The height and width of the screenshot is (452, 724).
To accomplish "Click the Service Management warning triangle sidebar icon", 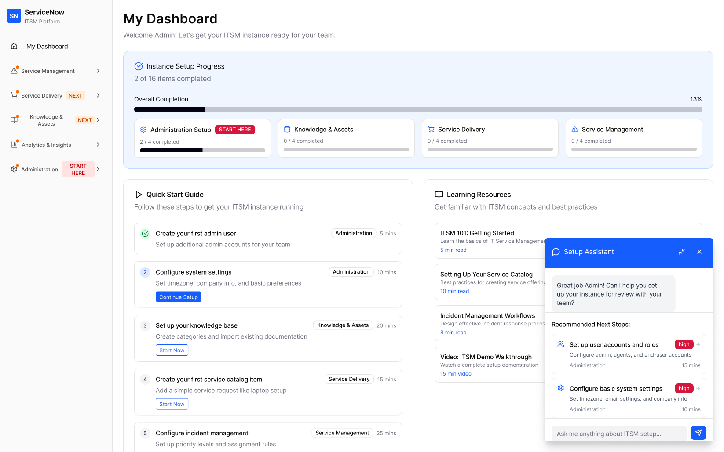I will [14, 71].
